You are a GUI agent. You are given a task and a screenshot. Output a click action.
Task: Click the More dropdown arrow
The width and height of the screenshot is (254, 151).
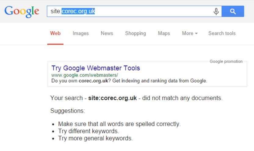pyautogui.click(x=196, y=33)
